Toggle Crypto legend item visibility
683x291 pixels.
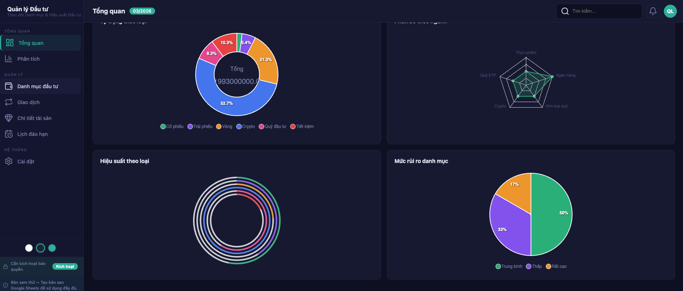[x=246, y=127]
